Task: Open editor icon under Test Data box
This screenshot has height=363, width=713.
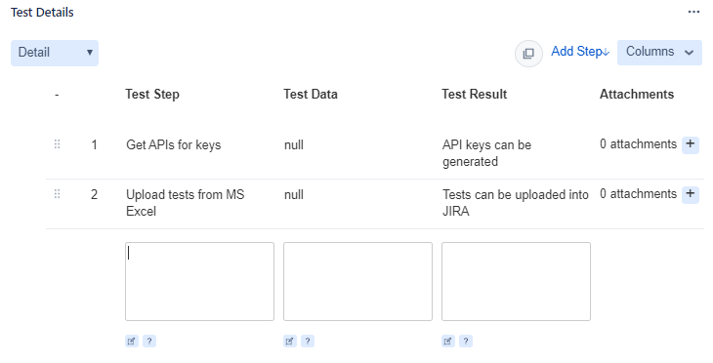Action: (x=290, y=342)
